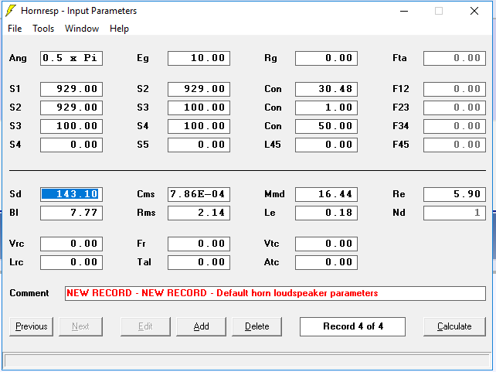Edit the Cms field 7.86E-04
Screen dimensions: 496x372
199,194
